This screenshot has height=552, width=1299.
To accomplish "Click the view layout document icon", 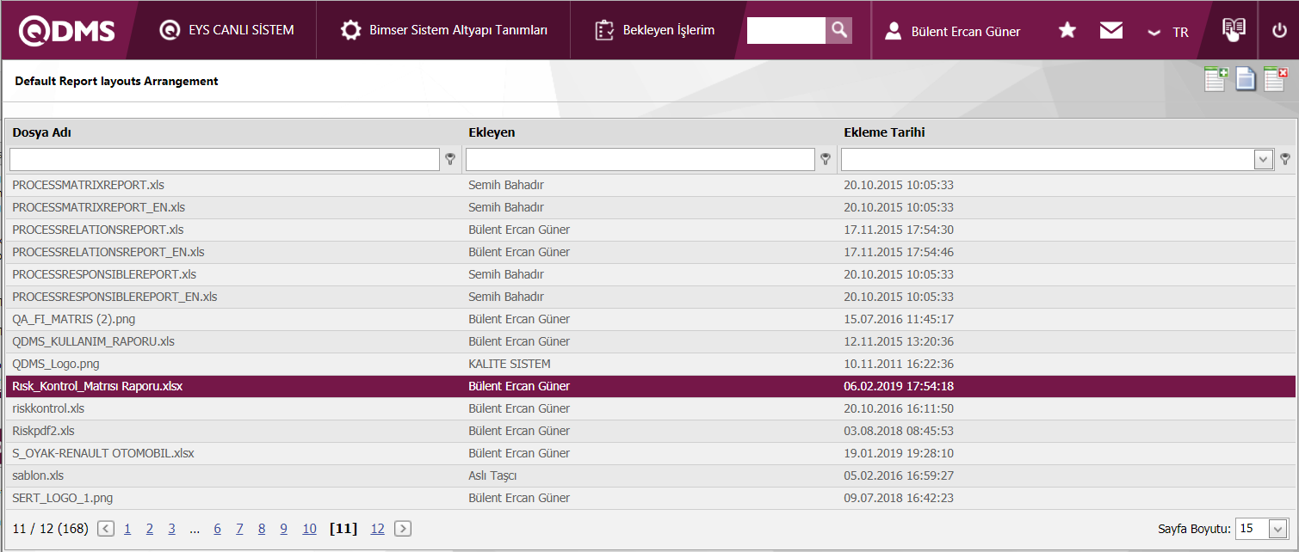I will click(1246, 79).
